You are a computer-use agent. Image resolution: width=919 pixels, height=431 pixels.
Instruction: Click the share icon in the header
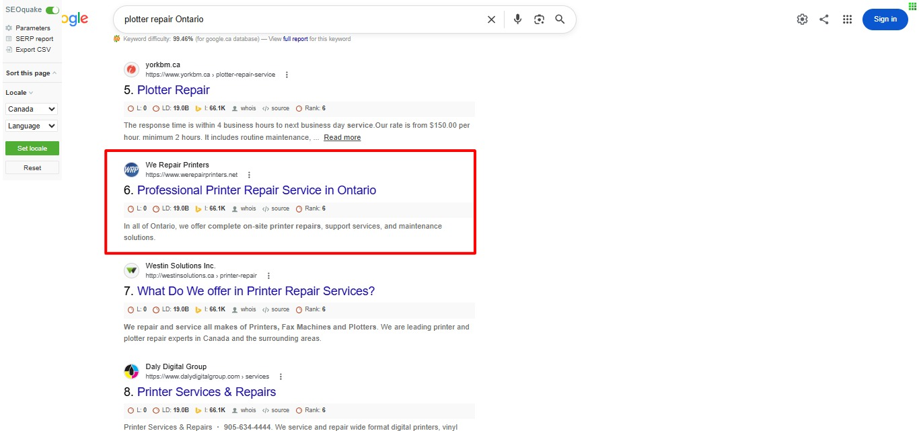point(824,19)
